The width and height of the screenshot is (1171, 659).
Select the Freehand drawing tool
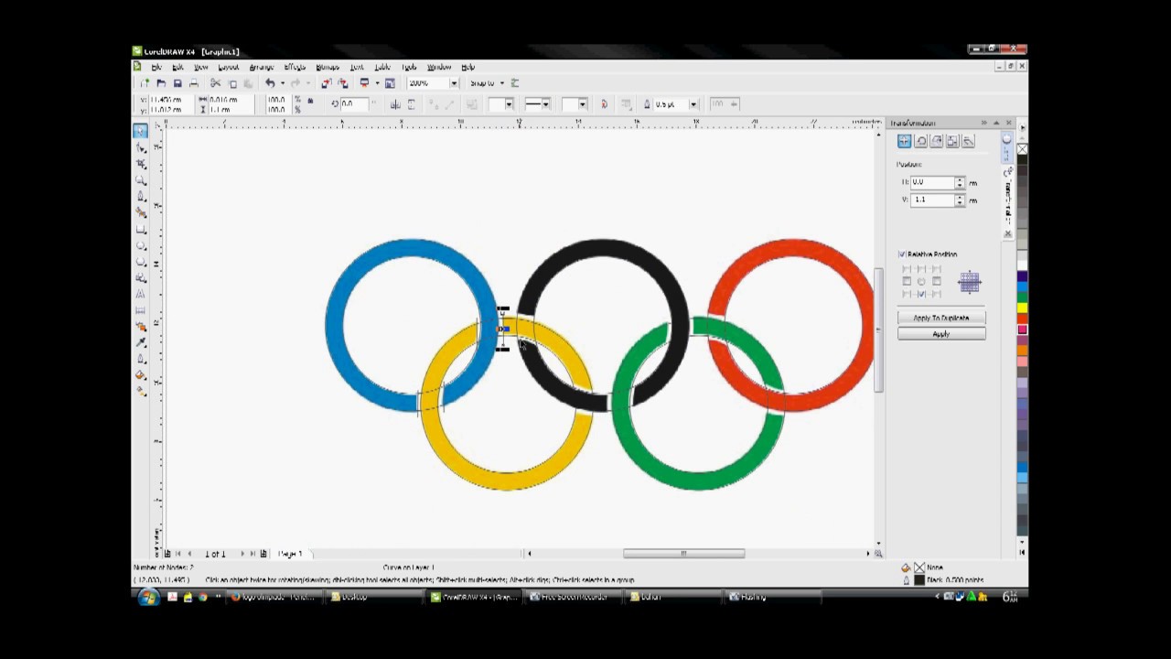pos(140,196)
